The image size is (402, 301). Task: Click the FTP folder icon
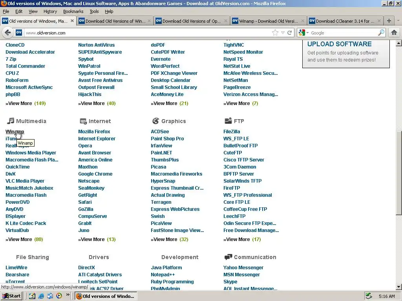click(x=228, y=121)
